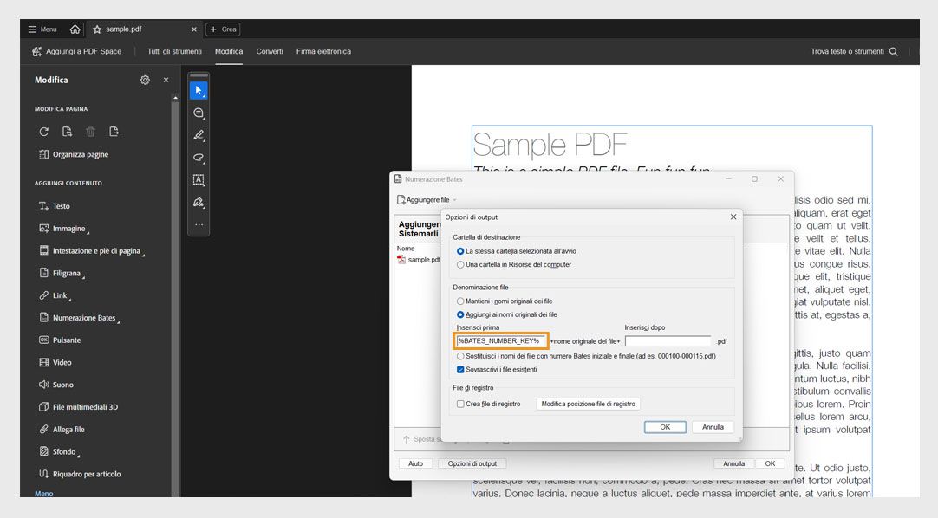Image resolution: width=938 pixels, height=518 pixels.
Task: Open Modifica panel settings gear
Action: click(145, 80)
